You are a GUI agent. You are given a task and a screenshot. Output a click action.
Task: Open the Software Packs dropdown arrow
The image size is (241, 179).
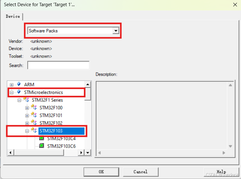click(116, 31)
